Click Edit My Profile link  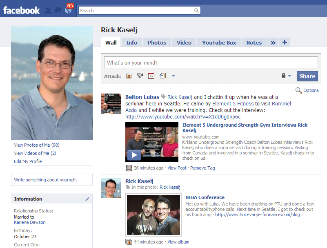[28, 161]
